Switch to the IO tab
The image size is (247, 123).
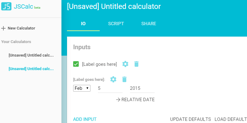83,24
